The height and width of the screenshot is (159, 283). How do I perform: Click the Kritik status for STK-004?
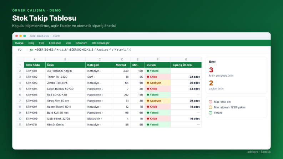tap(158, 89)
